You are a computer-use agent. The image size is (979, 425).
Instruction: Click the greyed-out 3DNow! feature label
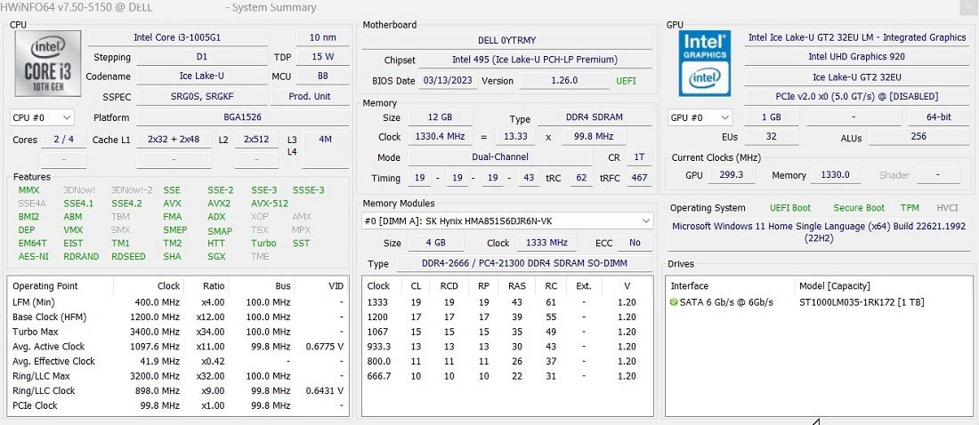(x=79, y=190)
